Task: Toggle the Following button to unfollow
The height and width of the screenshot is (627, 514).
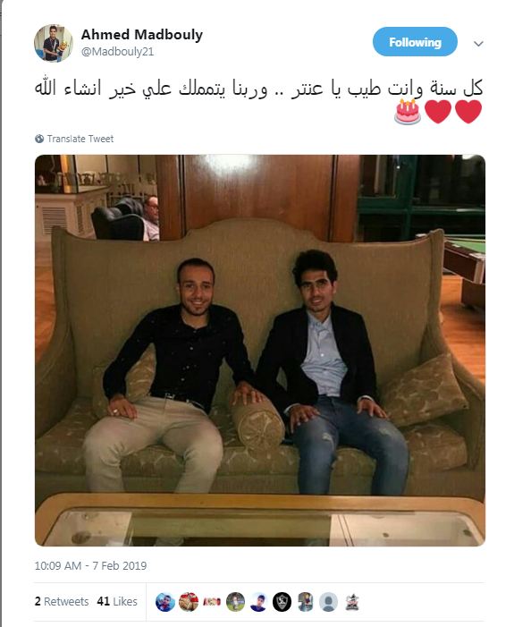Action: (415, 42)
